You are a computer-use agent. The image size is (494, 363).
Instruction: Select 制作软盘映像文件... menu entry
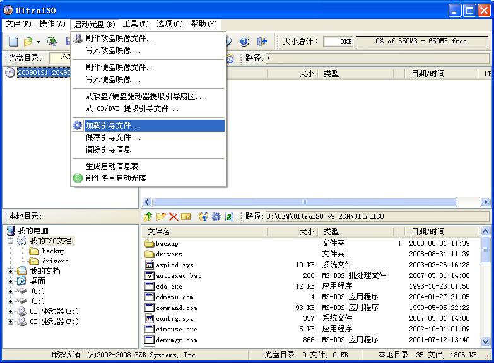tap(148, 38)
